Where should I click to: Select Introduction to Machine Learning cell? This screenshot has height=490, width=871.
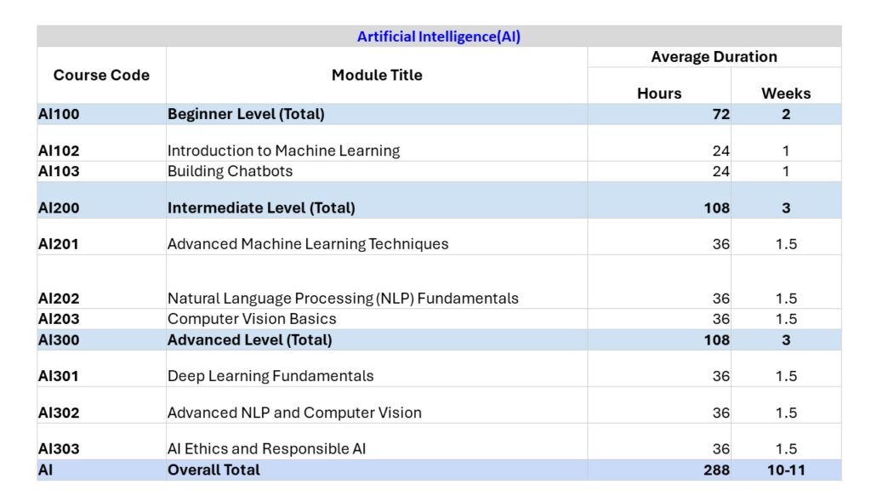click(283, 151)
